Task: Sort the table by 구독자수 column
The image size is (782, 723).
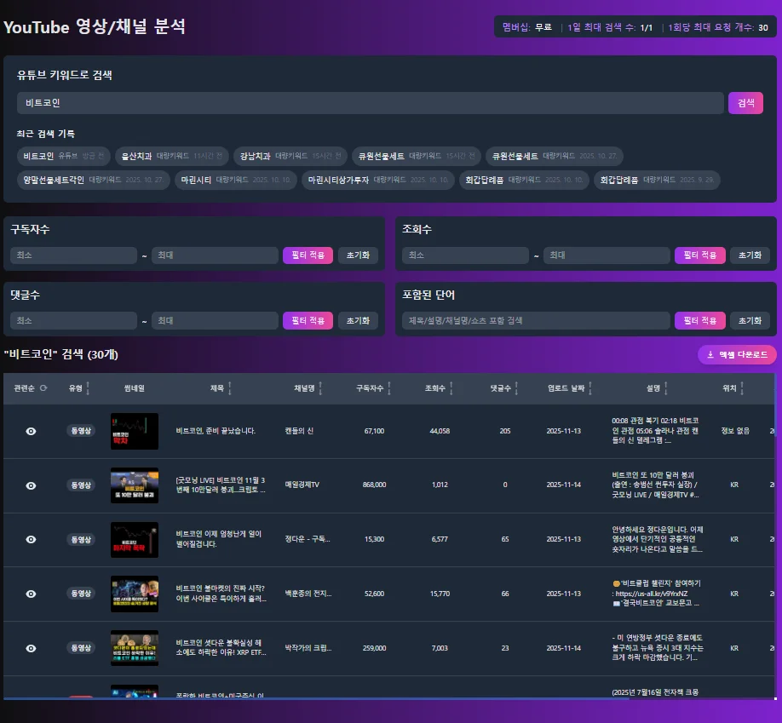Action: pos(388,387)
